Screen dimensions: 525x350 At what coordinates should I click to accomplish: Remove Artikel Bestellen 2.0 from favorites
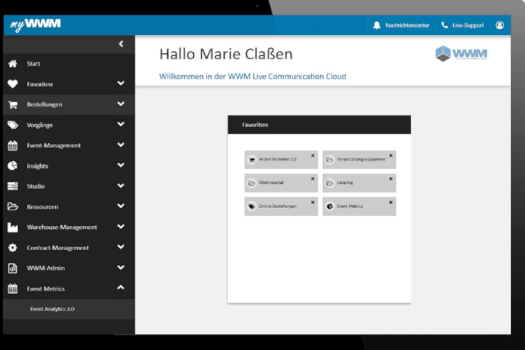coord(313,155)
